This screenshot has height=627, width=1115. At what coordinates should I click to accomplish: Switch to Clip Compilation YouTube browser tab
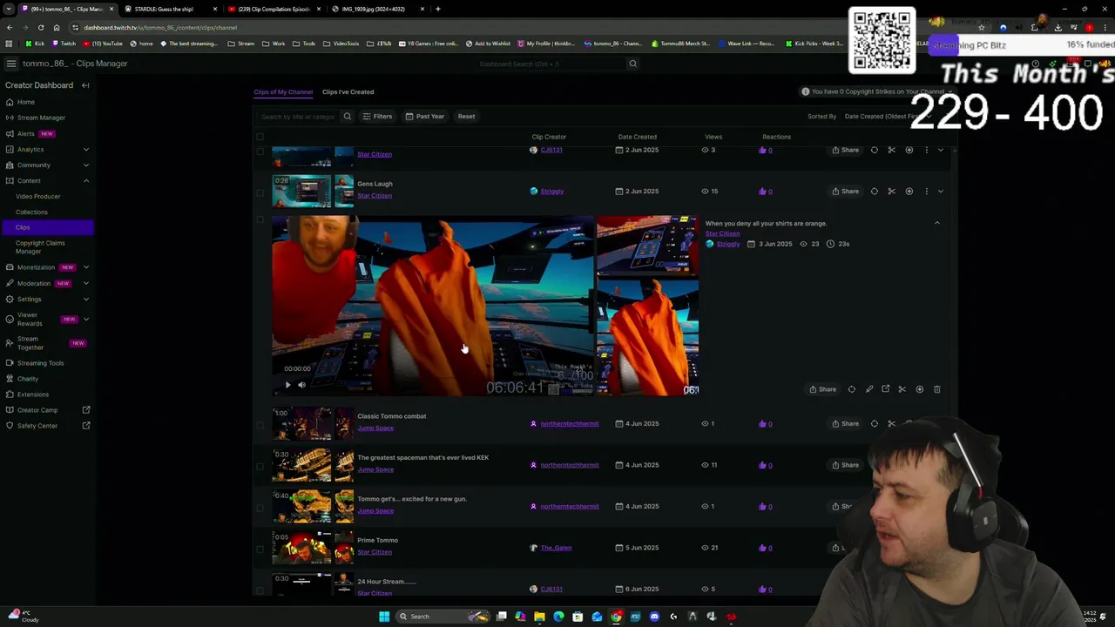point(273,9)
